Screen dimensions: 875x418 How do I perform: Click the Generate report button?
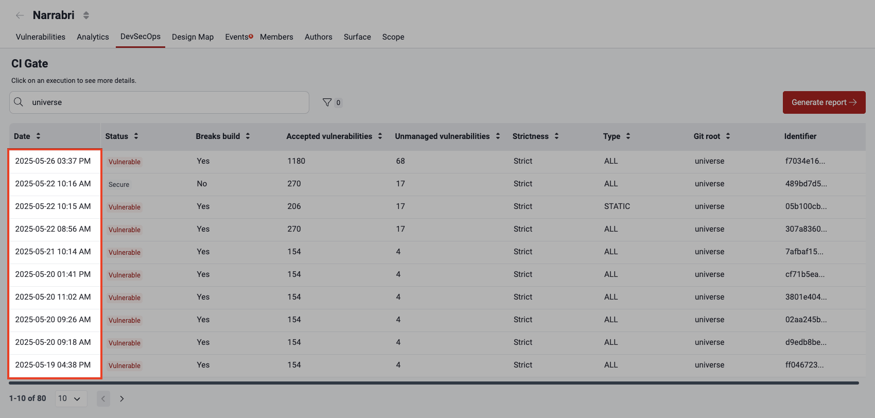tap(824, 102)
